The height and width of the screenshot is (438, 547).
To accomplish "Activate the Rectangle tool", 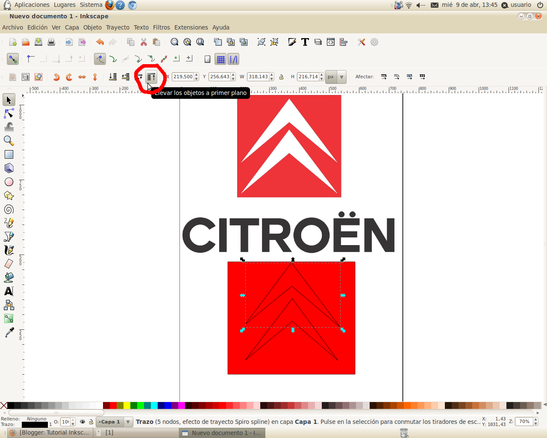I will pos(9,154).
